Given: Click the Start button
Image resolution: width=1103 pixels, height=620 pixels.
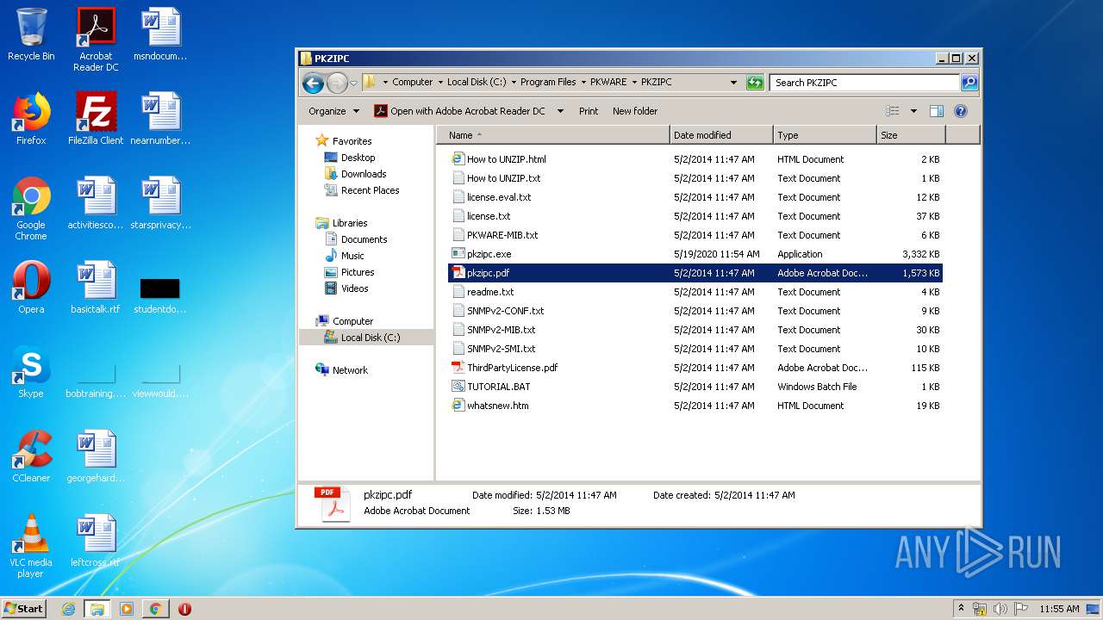Looking at the screenshot, I should [x=24, y=609].
